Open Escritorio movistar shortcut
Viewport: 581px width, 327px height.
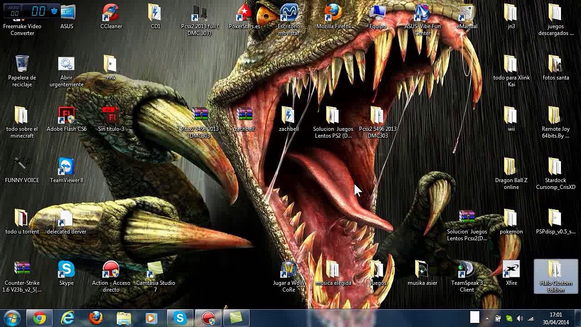click(289, 20)
